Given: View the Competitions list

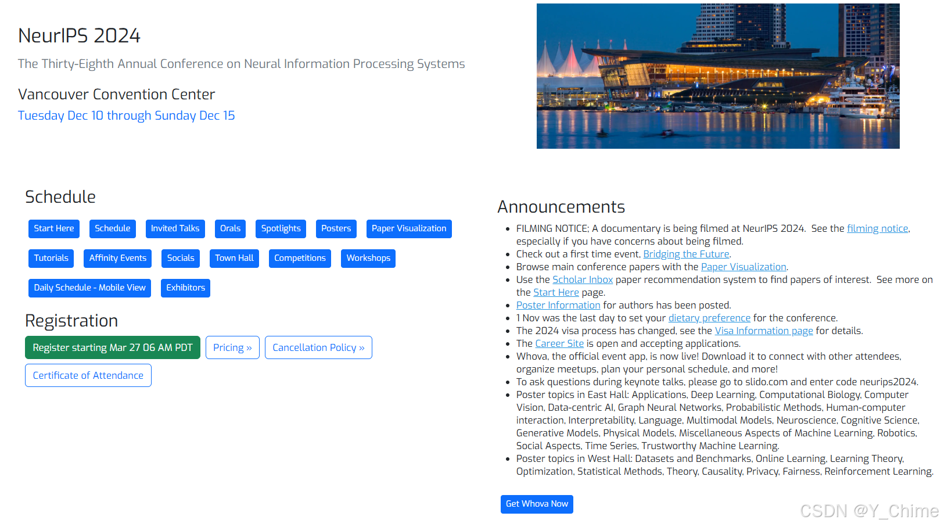Looking at the screenshot, I should click(300, 258).
